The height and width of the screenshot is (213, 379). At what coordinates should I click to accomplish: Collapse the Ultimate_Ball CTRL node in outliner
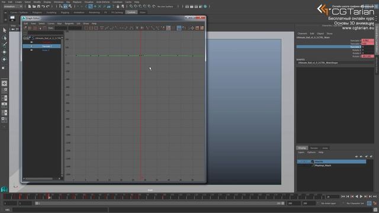[x=25, y=38]
